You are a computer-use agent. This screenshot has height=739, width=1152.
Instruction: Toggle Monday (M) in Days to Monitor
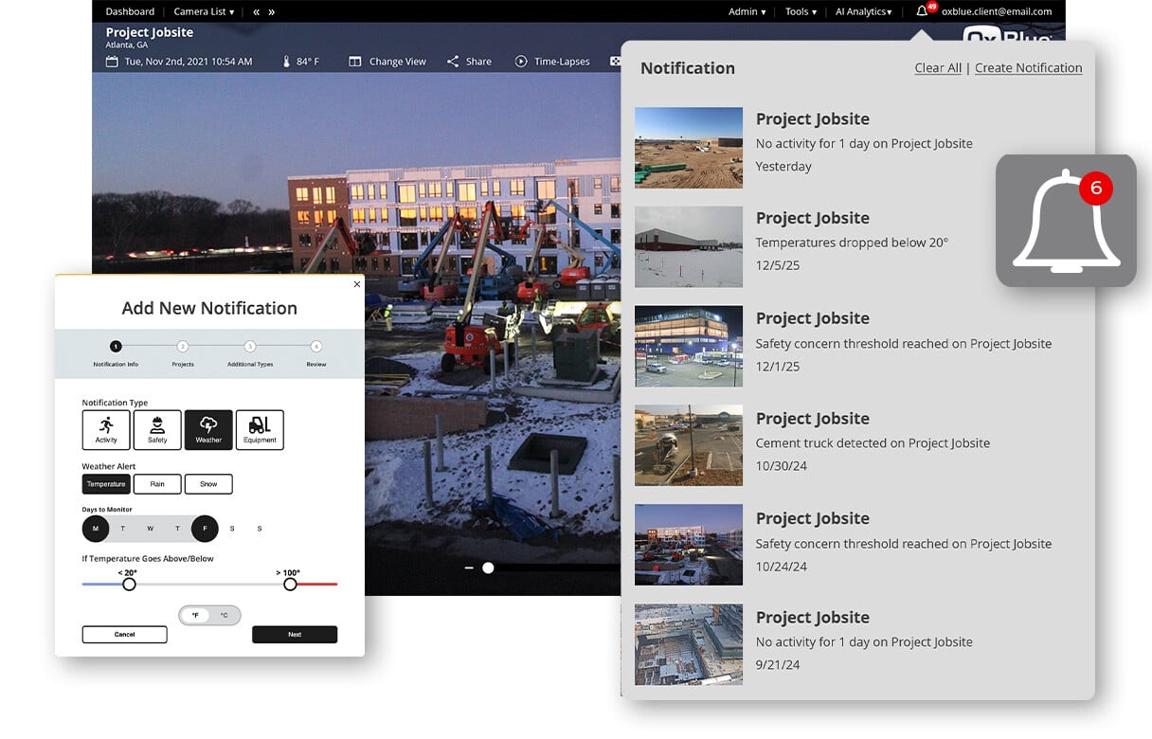point(96,529)
